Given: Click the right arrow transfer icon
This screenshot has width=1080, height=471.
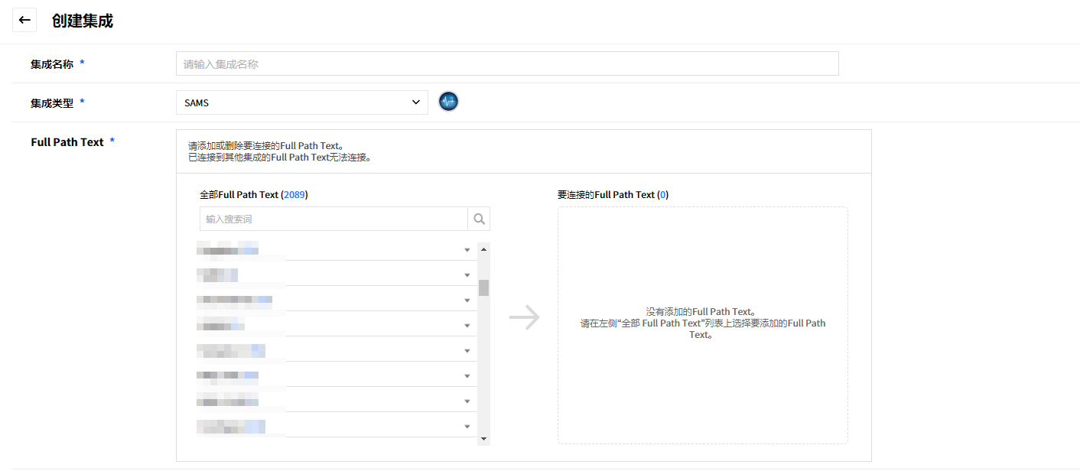Looking at the screenshot, I should (524, 318).
